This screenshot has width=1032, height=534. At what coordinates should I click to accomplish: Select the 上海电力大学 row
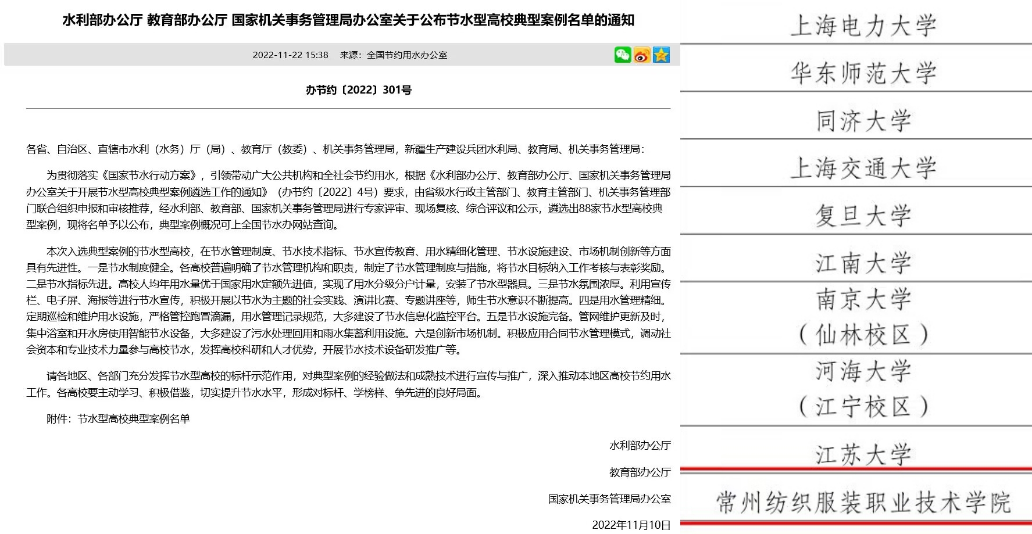863,26
